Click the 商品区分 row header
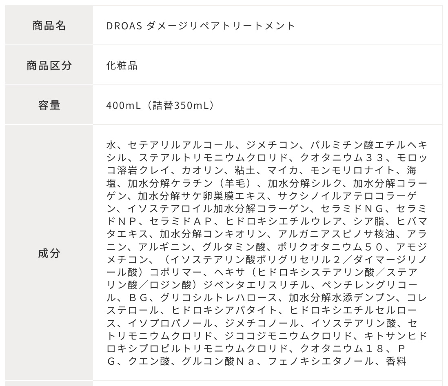This screenshot has width=448, height=386. tap(49, 65)
